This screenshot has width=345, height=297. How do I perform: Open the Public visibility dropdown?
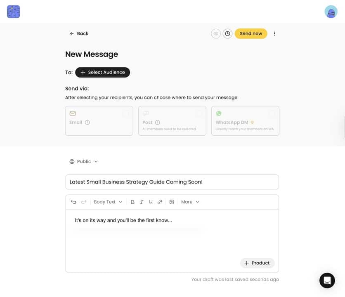[84, 161]
